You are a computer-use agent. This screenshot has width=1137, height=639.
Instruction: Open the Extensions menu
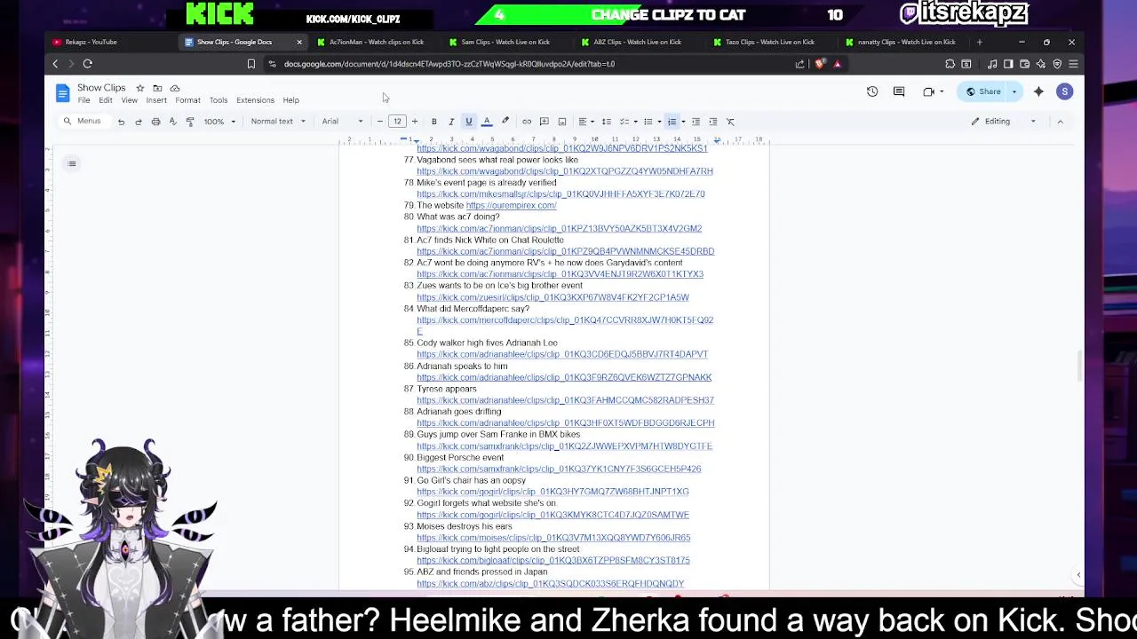[255, 100]
